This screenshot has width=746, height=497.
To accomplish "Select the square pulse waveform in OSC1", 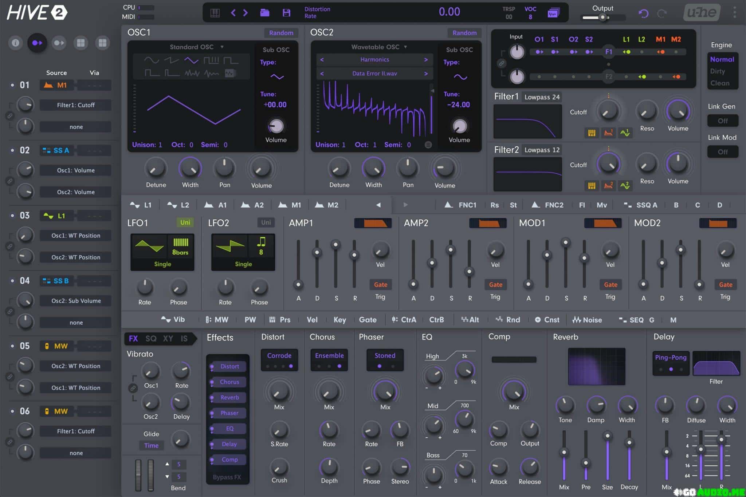I will (231, 60).
